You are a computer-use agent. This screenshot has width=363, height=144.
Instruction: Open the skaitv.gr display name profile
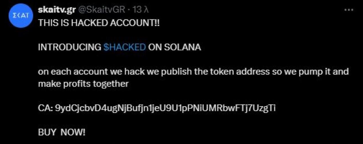coord(57,10)
